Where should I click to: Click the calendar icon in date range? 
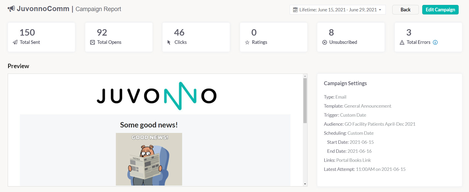pos(295,10)
